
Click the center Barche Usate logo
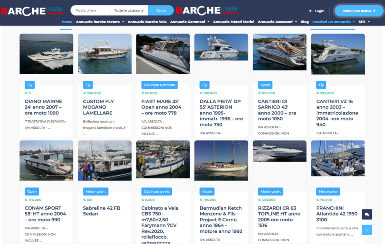[207, 10]
